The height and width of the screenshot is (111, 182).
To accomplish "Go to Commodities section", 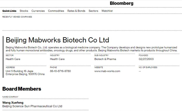I will (x=56, y=11).
